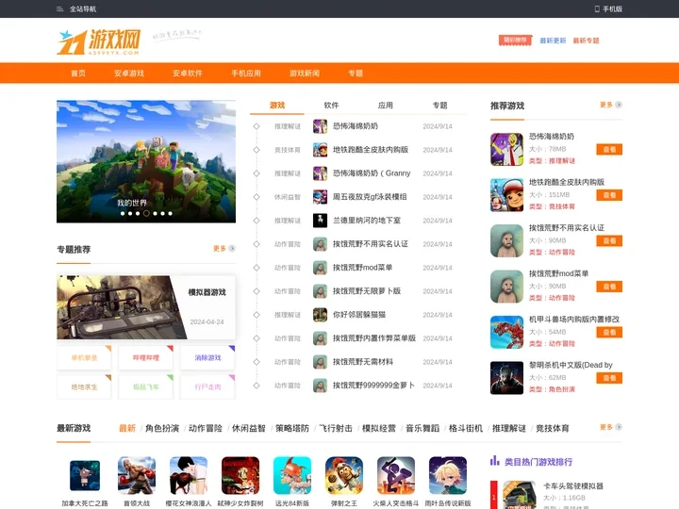
Task: Open 挨饿荒野mod菜单 in the game list
Action: pyautogui.click(x=362, y=268)
